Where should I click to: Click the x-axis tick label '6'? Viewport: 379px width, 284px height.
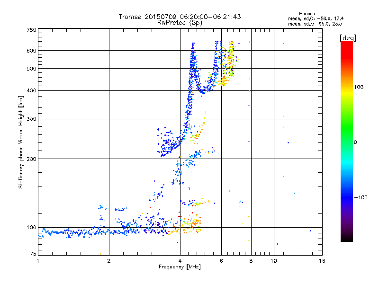click(x=221, y=261)
